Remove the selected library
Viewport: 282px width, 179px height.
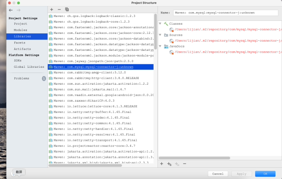(59, 10)
